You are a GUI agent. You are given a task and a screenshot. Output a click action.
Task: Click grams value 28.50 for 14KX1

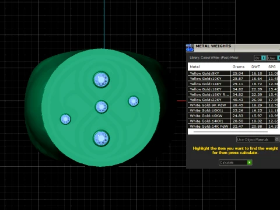[x=238, y=121]
